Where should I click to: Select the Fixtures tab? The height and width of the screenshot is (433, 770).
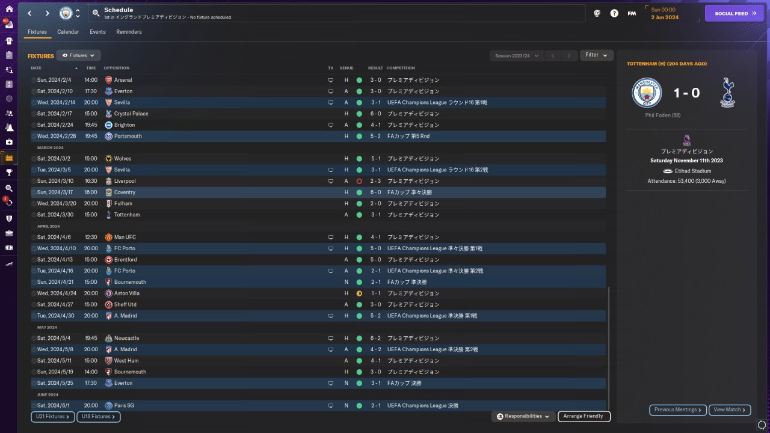click(x=37, y=32)
